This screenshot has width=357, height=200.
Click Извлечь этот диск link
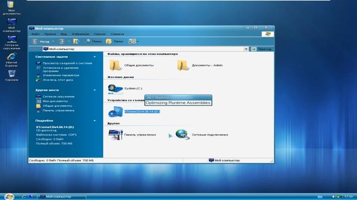pos(58,80)
